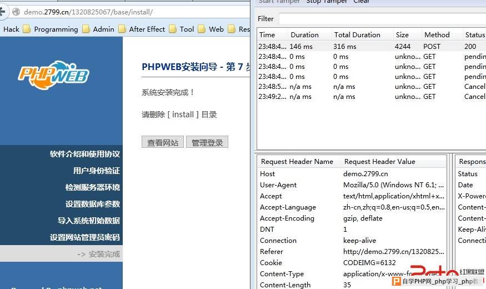Click the Status response header row

click(x=471, y=174)
